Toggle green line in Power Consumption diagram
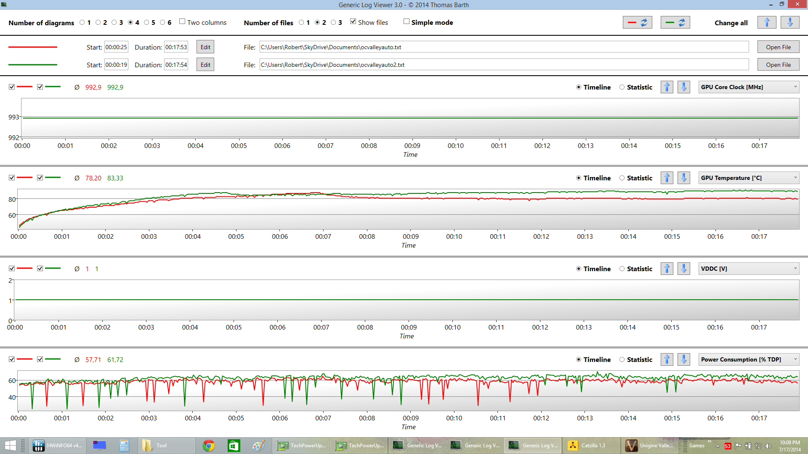This screenshot has height=454, width=808. click(40, 359)
